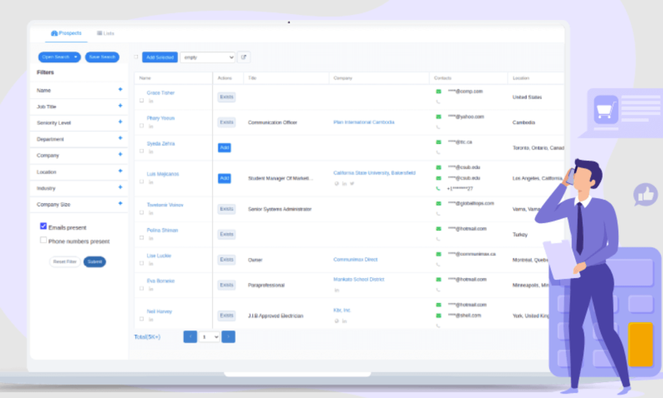This screenshot has width=663, height=398.
Task: Expand the Location filter
Action: 120,171
